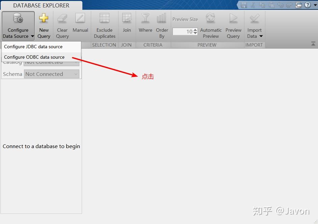Click the Import Data checkmark icon
The height and width of the screenshot is (224, 318).
pos(254,18)
